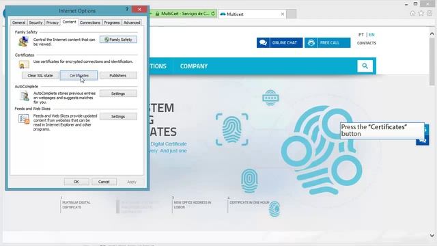The image size is (437, 246).
Task: Open the Publishers button
Action: (x=118, y=76)
